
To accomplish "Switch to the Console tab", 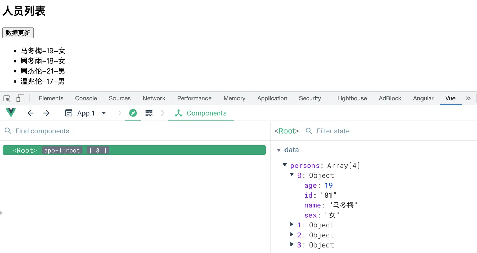I will tap(86, 98).
